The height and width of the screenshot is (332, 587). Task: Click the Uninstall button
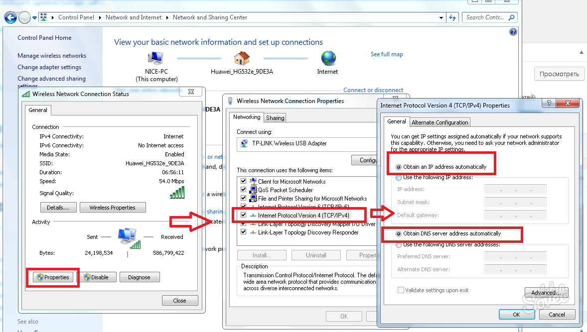click(316, 255)
